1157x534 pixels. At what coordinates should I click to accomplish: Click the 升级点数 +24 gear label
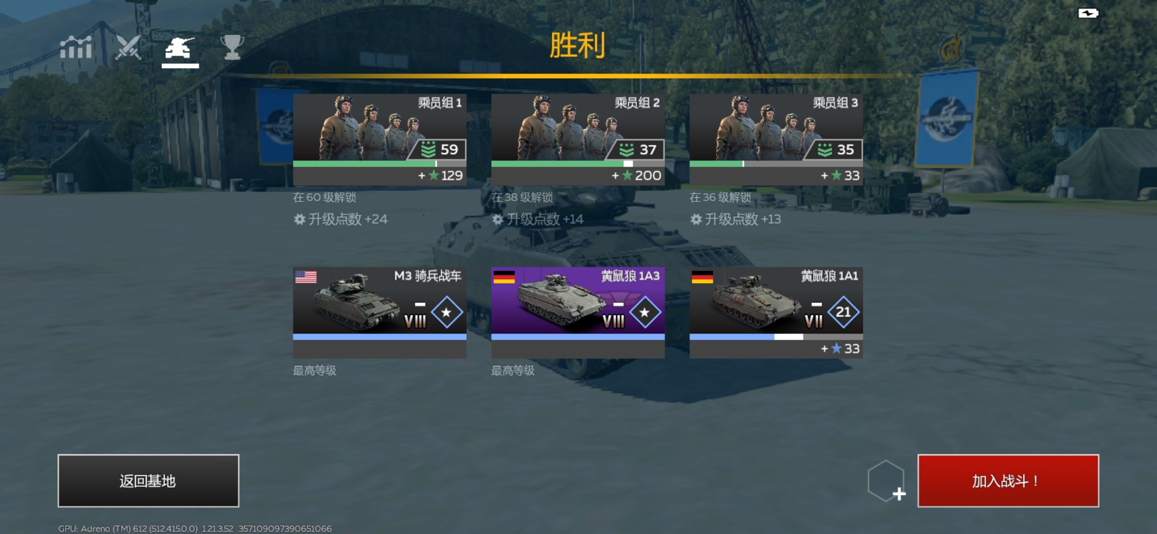pyautogui.click(x=341, y=219)
